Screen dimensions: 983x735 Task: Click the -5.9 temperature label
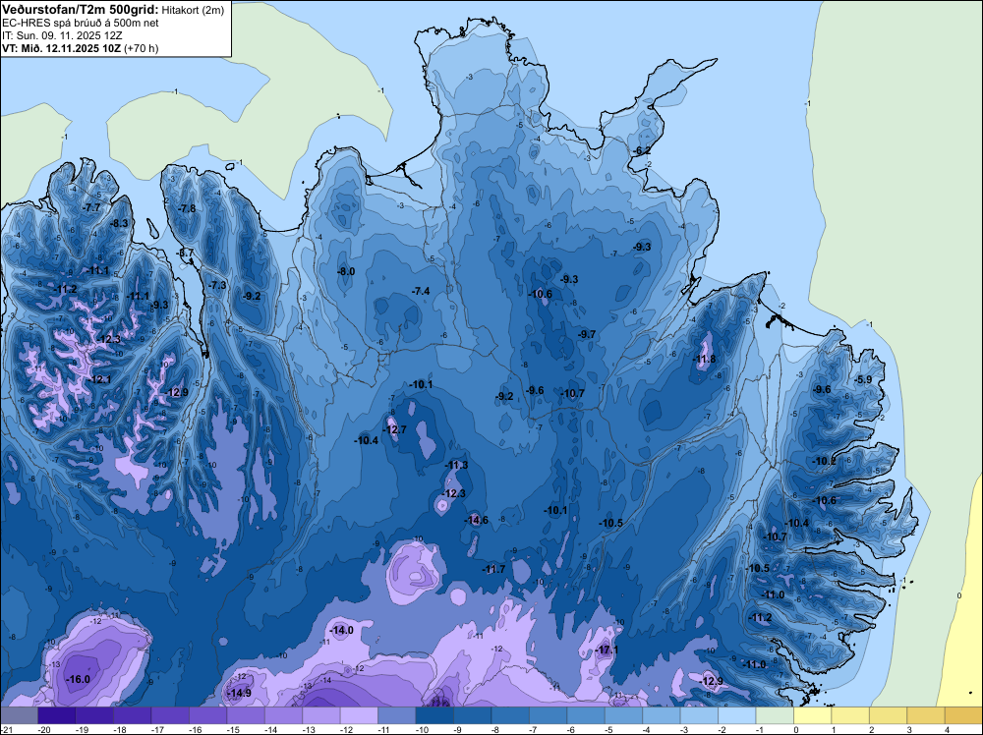pos(863,379)
